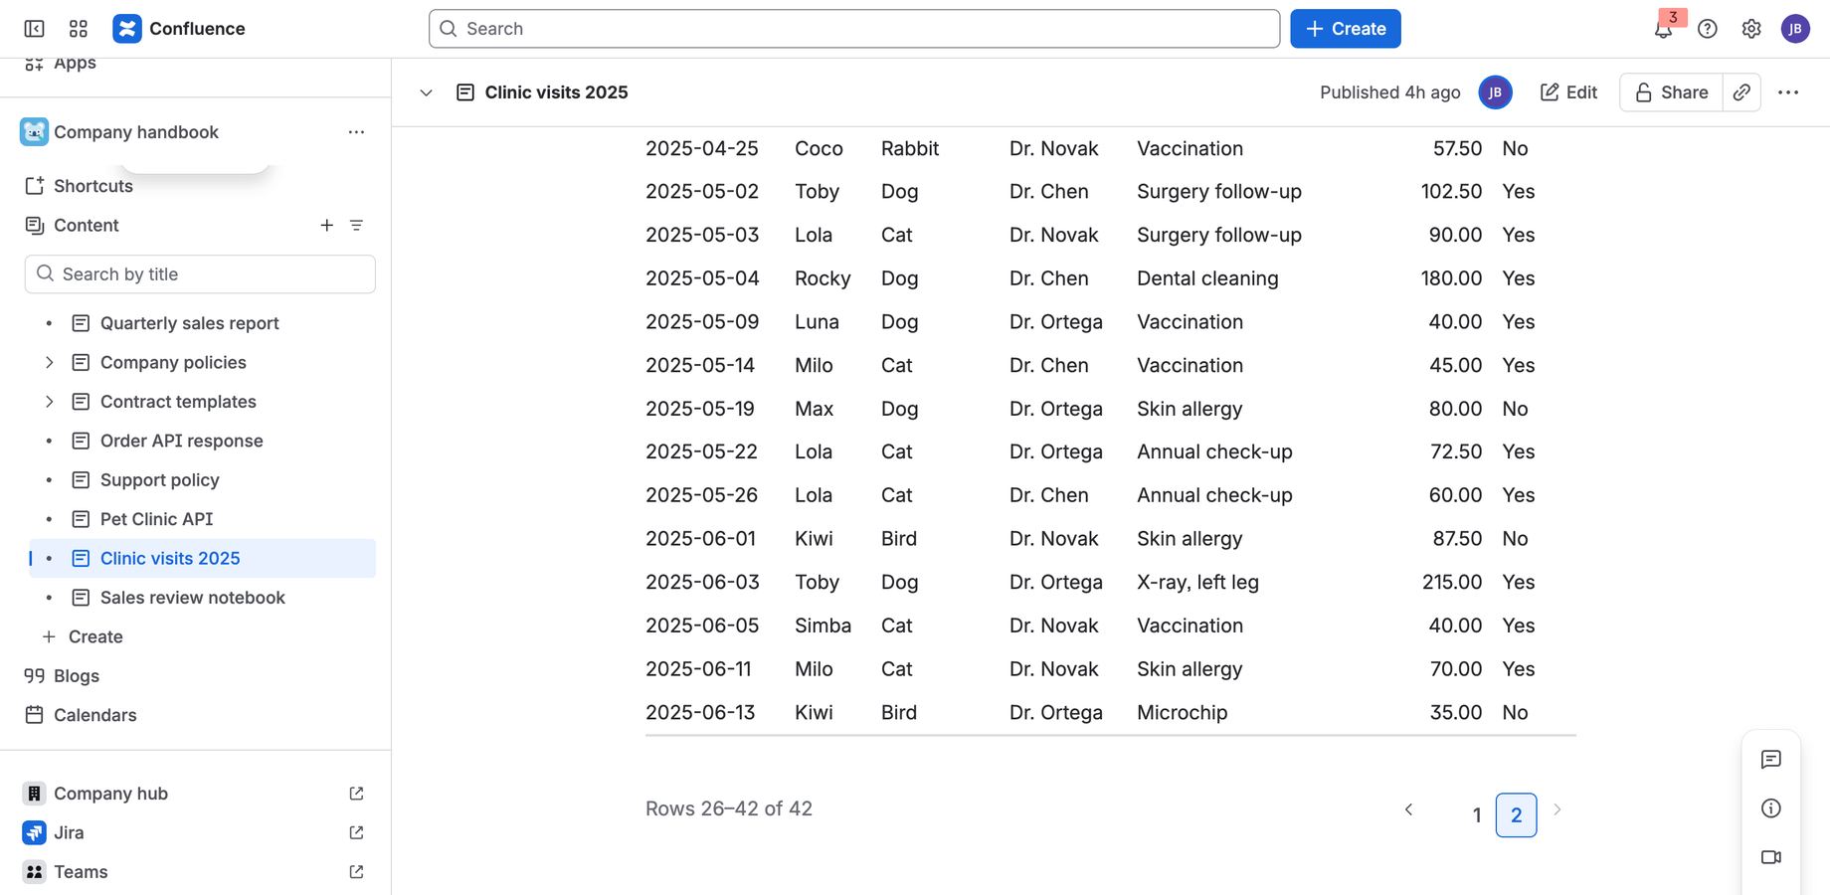Start a video recording icon
The width and height of the screenshot is (1830, 895).
point(1771,857)
